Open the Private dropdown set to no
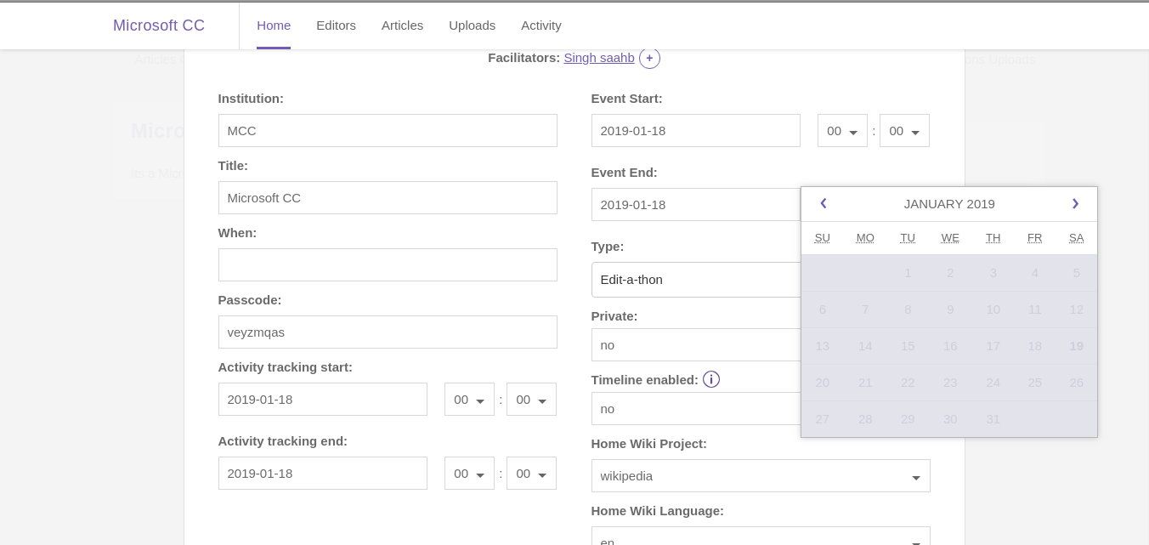This screenshot has height=545, width=1149. pos(696,345)
